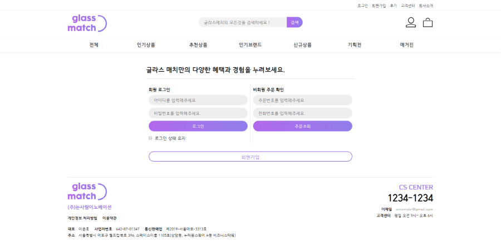Screen dimensions: 501x251
Task: Open the 고객센터 link at top
Action: pyautogui.click(x=408, y=6)
